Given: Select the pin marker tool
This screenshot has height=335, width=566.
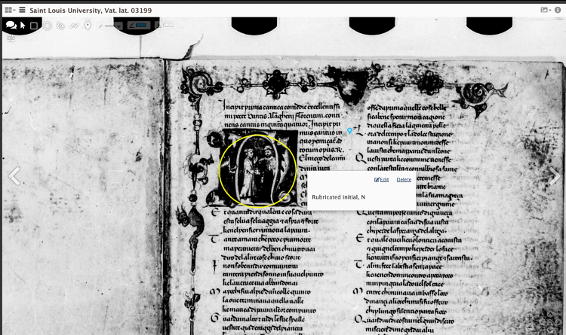Looking at the screenshot, I should 88,26.
